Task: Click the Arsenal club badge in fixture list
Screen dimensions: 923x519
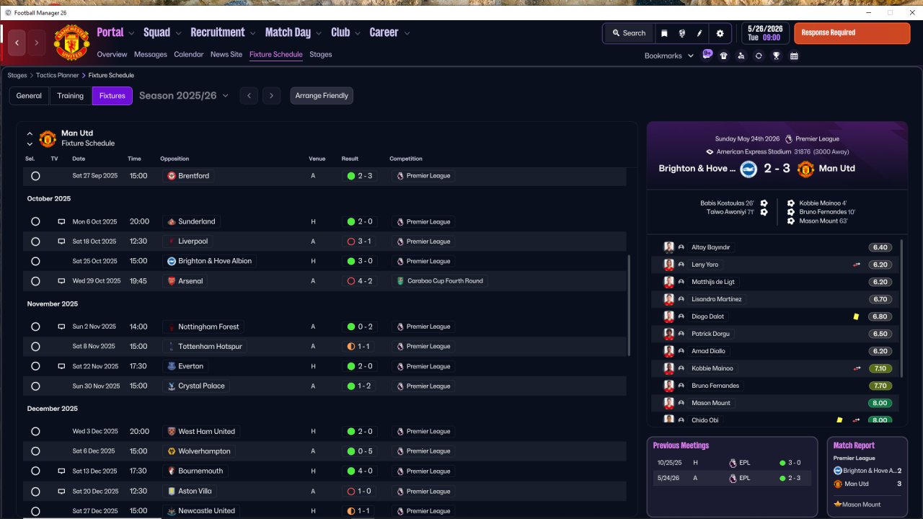Action: tap(172, 281)
